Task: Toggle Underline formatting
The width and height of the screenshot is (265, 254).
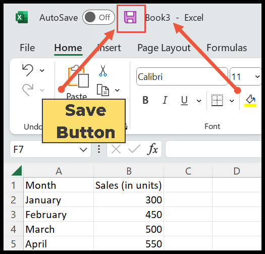Action: coord(184,100)
